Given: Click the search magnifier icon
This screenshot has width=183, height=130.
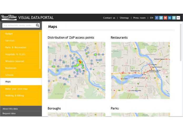Looking at the screenshot, I should click(x=37, y=25).
